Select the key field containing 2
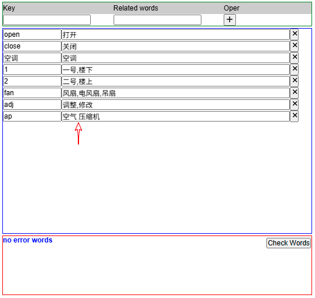This screenshot has width=315, height=298. click(32, 81)
